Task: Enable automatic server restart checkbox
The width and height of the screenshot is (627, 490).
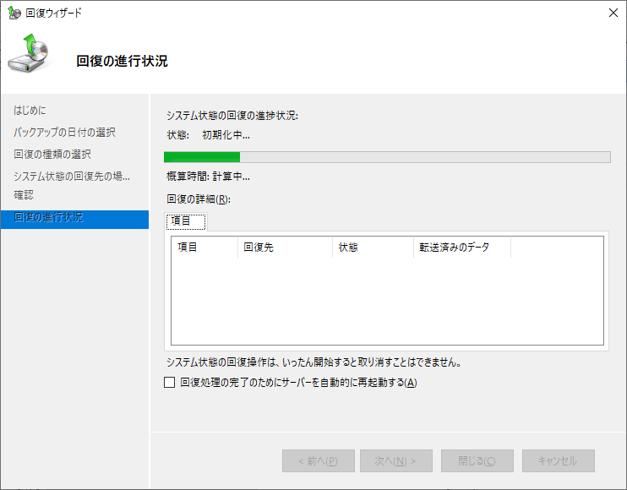Action: pos(170,383)
